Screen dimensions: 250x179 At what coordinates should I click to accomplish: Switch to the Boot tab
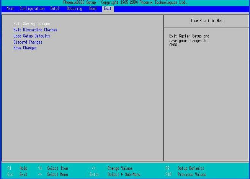pos(93,8)
